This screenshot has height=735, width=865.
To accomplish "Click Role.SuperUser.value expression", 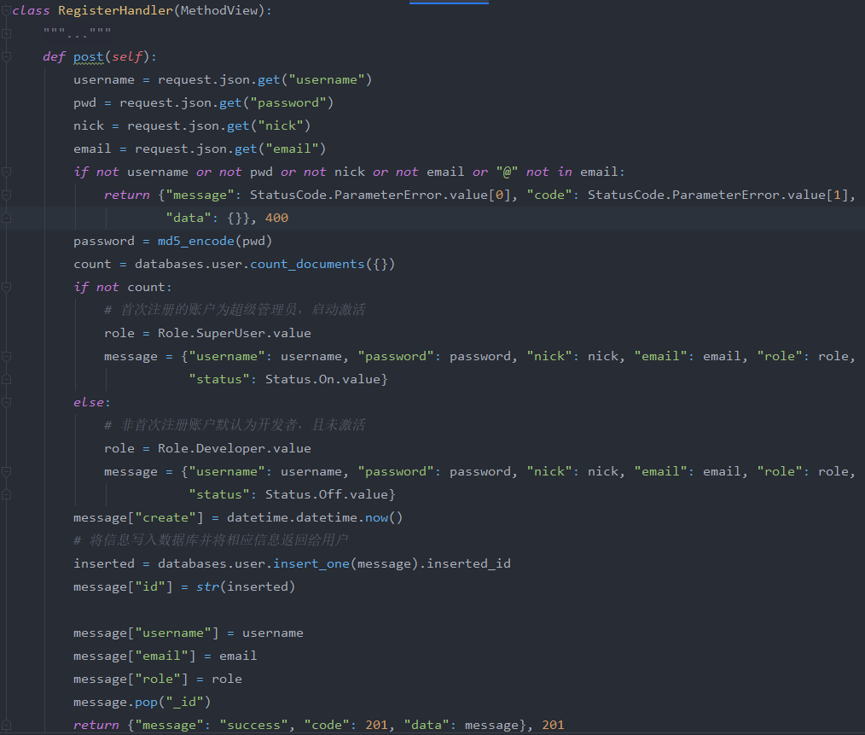I will (x=234, y=334).
